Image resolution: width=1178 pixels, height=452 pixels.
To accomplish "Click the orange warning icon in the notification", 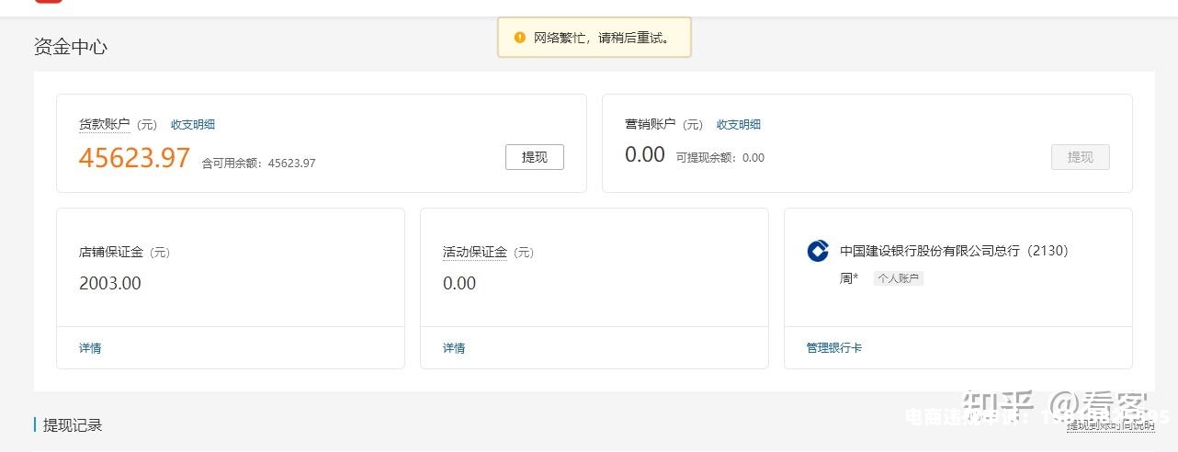I will (x=520, y=38).
